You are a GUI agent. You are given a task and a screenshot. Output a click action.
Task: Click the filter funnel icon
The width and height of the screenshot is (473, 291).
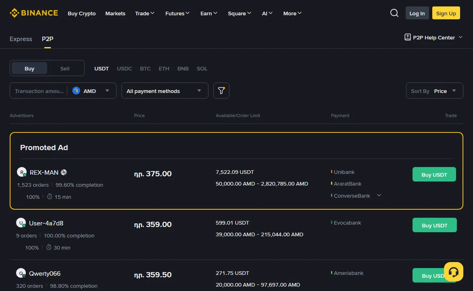point(221,91)
